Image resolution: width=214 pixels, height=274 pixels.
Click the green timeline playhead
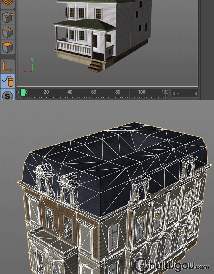pos(23,92)
